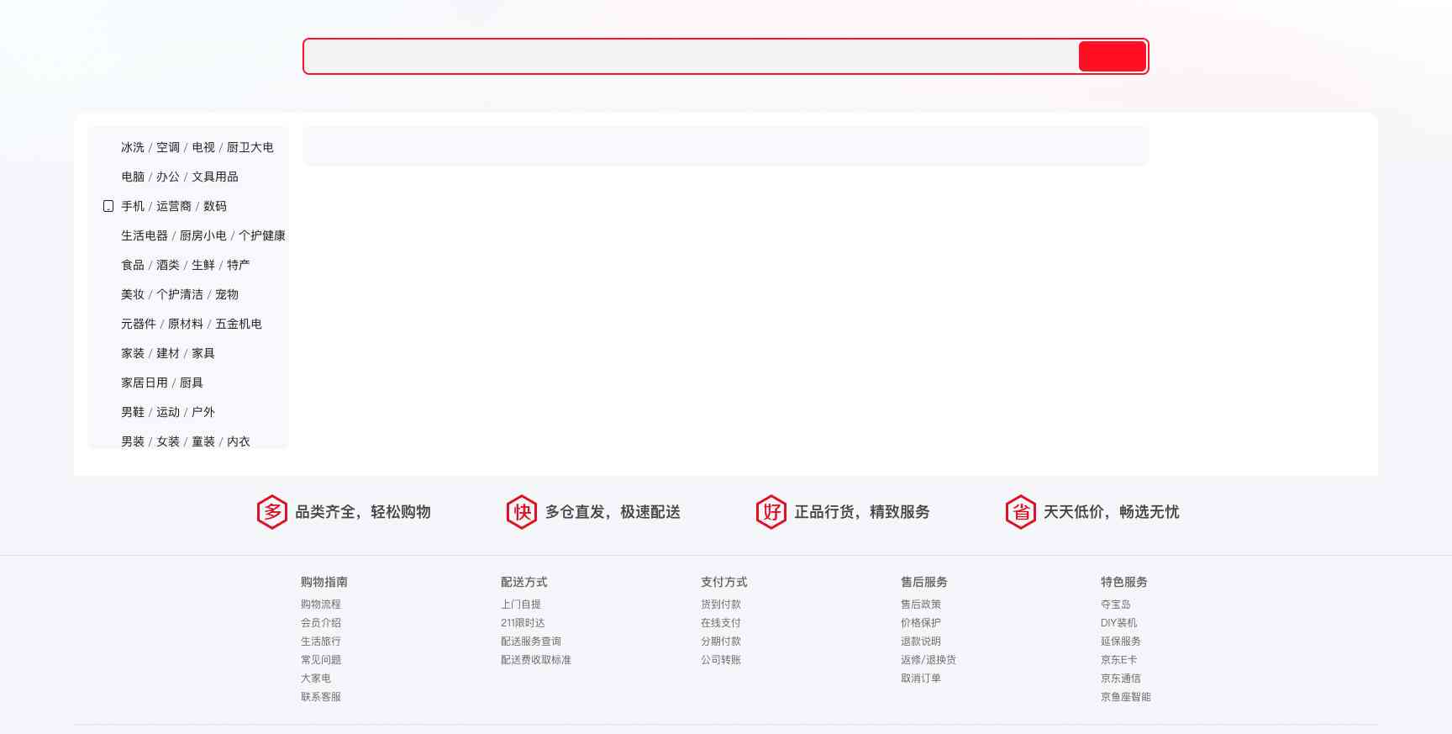Screen dimensions: 1452x734
Task: Open the 购物流程 footer link
Action: click(321, 605)
